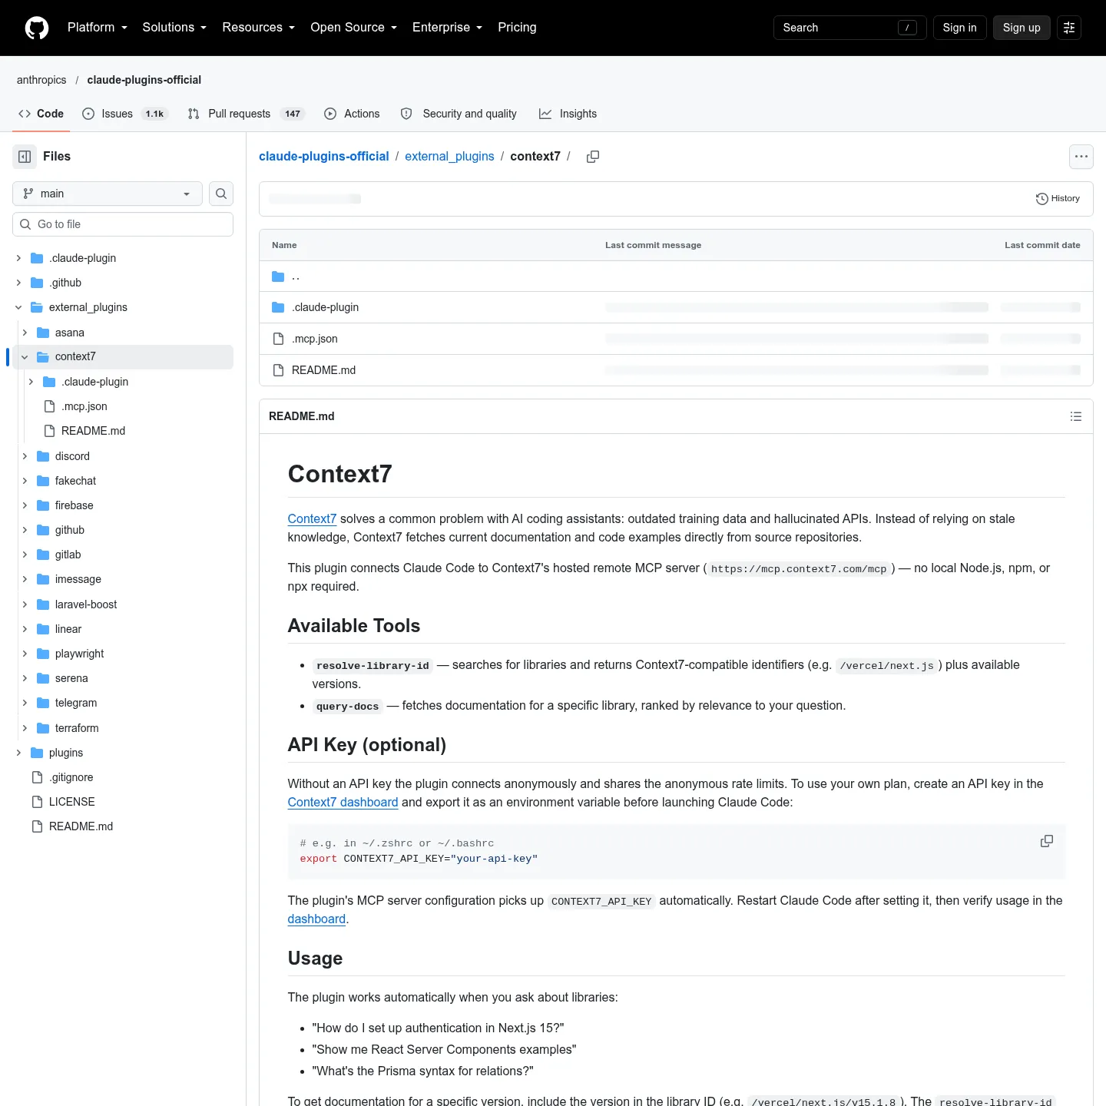This screenshot has height=1106, width=1106.
Task: Click the .mcp.json file icon in table
Action: pyautogui.click(x=278, y=339)
